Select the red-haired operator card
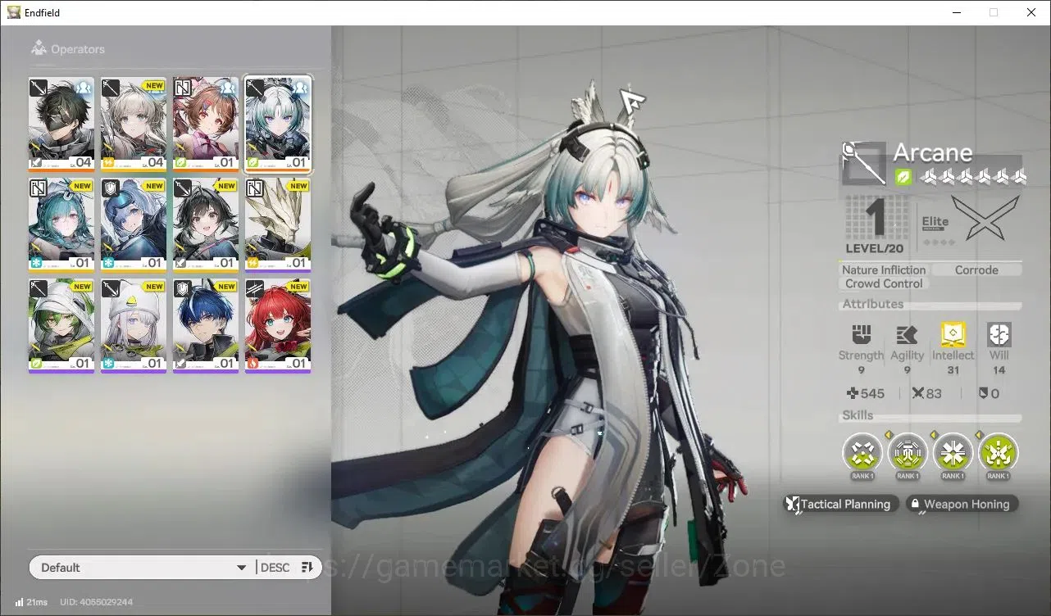The width and height of the screenshot is (1051, 616). coord(278,326)
